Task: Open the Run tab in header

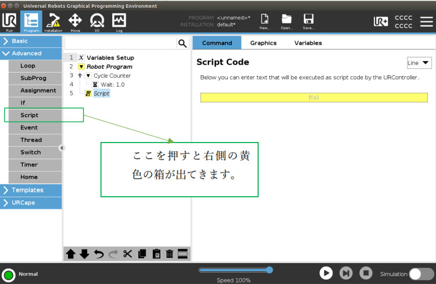Action: click(10, 22)
